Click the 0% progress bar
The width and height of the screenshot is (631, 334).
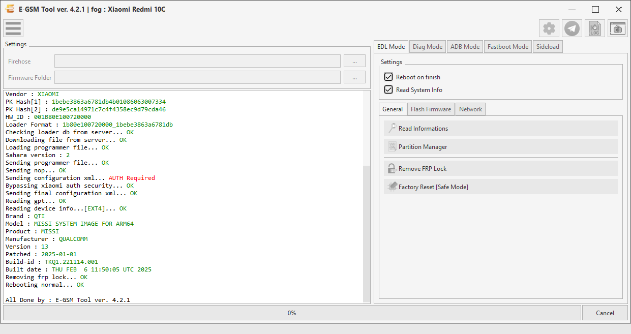[292, 313]
